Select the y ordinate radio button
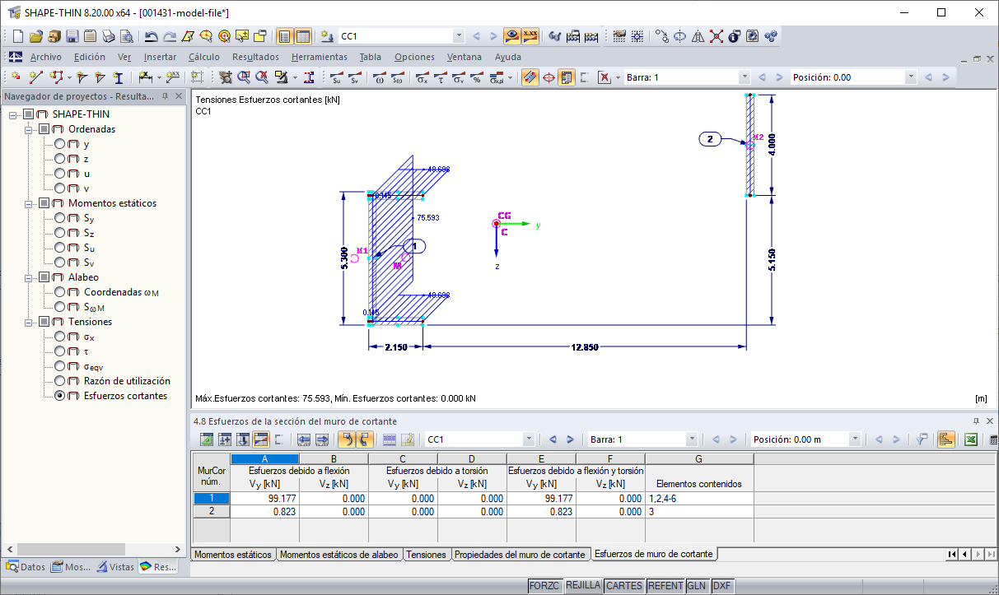 59,144
